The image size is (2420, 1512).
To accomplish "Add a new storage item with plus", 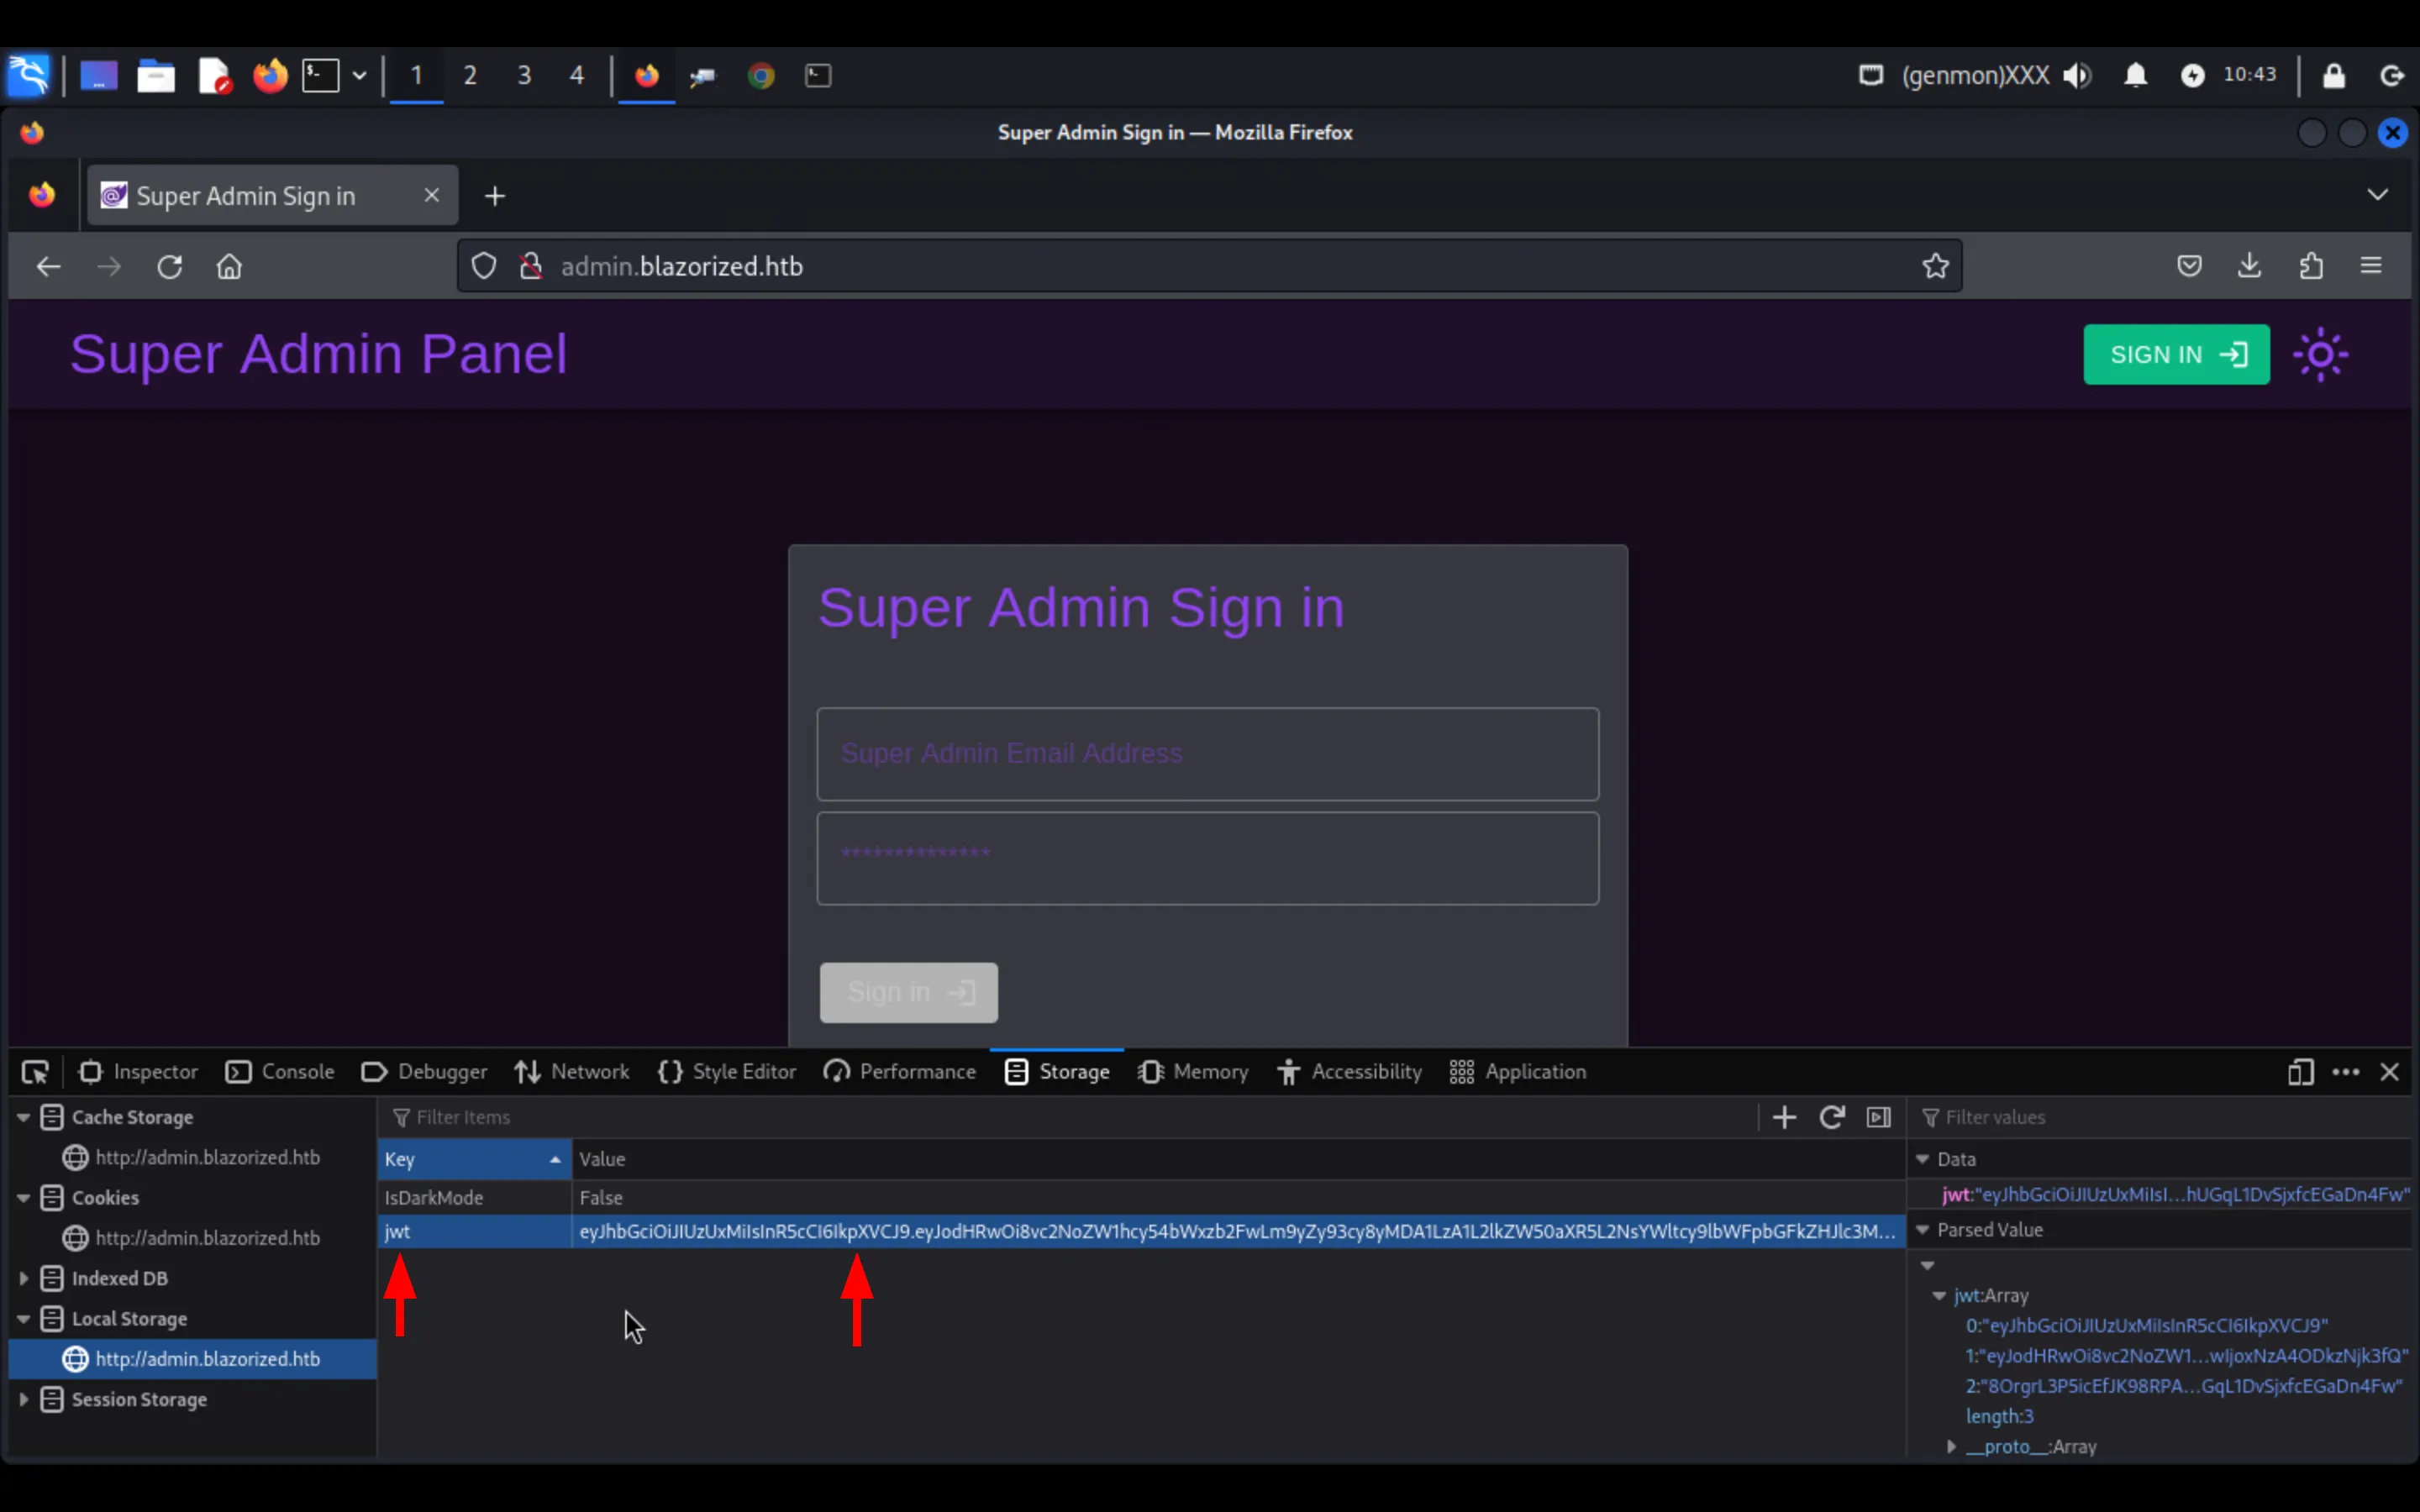I will point(1784,1117).
